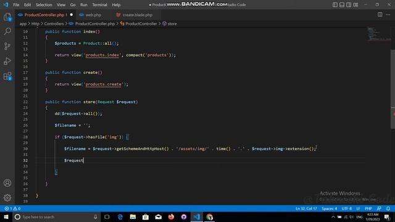Open Task View on taskbar
Screen dimensions: 395x222
point(107,217)
